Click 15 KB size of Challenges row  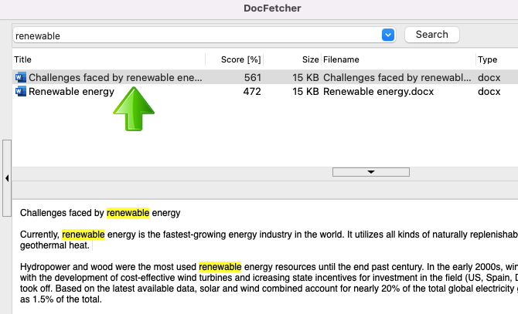[x=305, y=77]
